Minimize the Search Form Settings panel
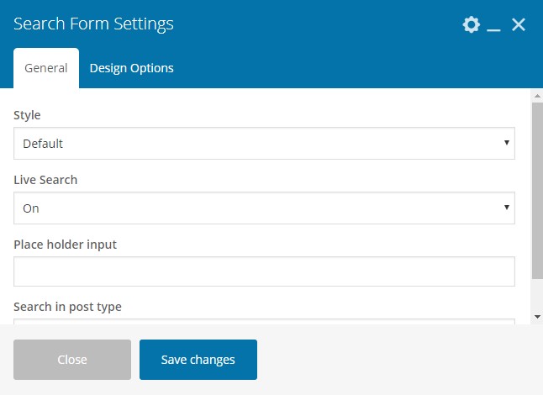Viewport: 543px width, 395px height. (494, 26)
